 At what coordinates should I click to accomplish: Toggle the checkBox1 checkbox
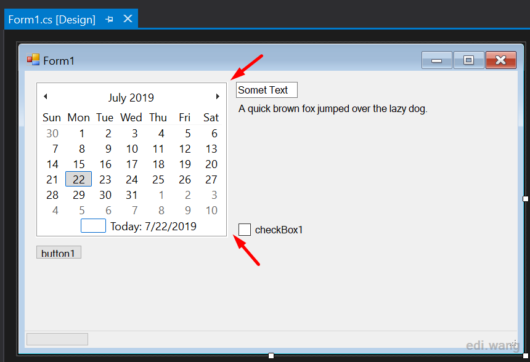pos(245,230)
